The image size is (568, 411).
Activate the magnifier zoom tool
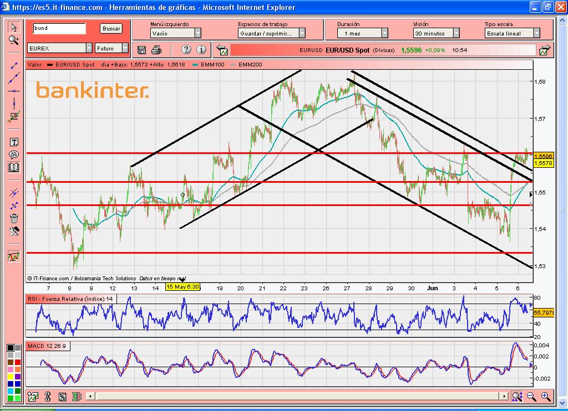(x=14, y=40)
